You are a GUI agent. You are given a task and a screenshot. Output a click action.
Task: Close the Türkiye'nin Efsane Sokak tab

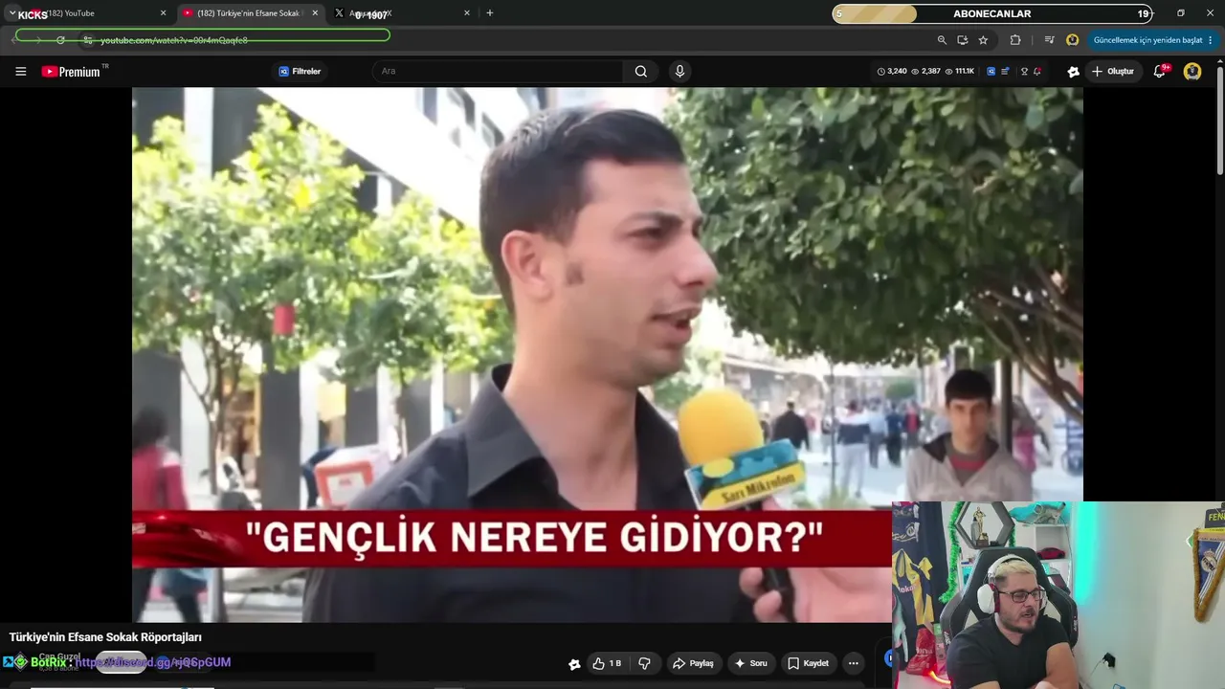point(315,13)
